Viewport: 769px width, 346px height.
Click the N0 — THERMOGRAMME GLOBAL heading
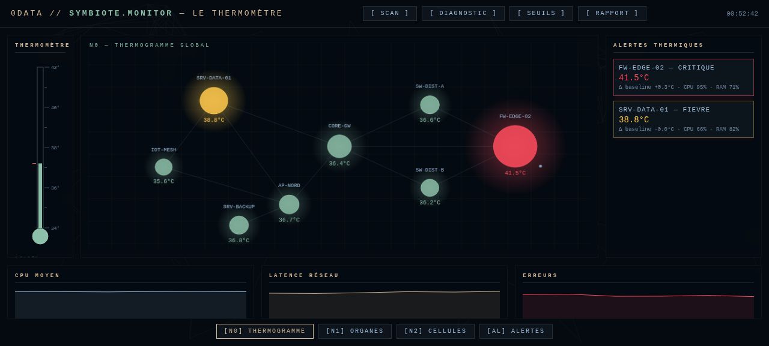[150, 46]
